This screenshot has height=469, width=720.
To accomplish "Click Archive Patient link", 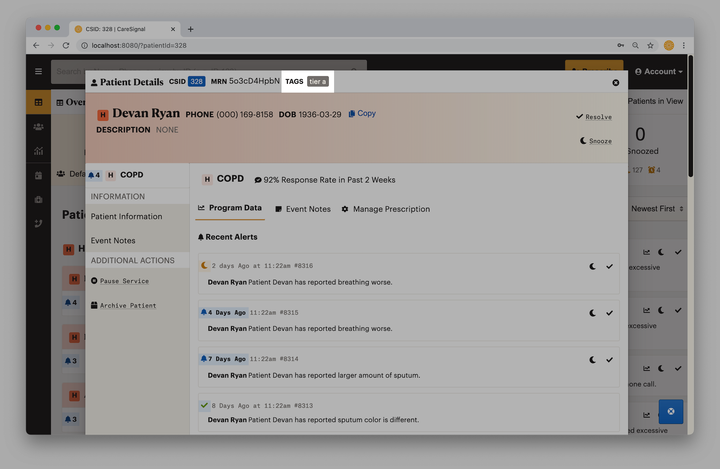I will tap(128, 306).
